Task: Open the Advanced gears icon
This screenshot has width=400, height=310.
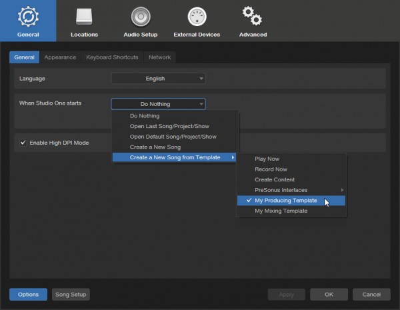Action: (252, 17)
